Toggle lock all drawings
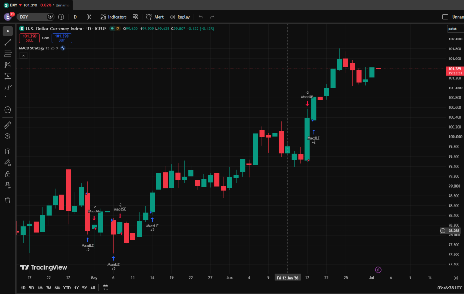Screen dimensions: 464x294 (8, 174)
